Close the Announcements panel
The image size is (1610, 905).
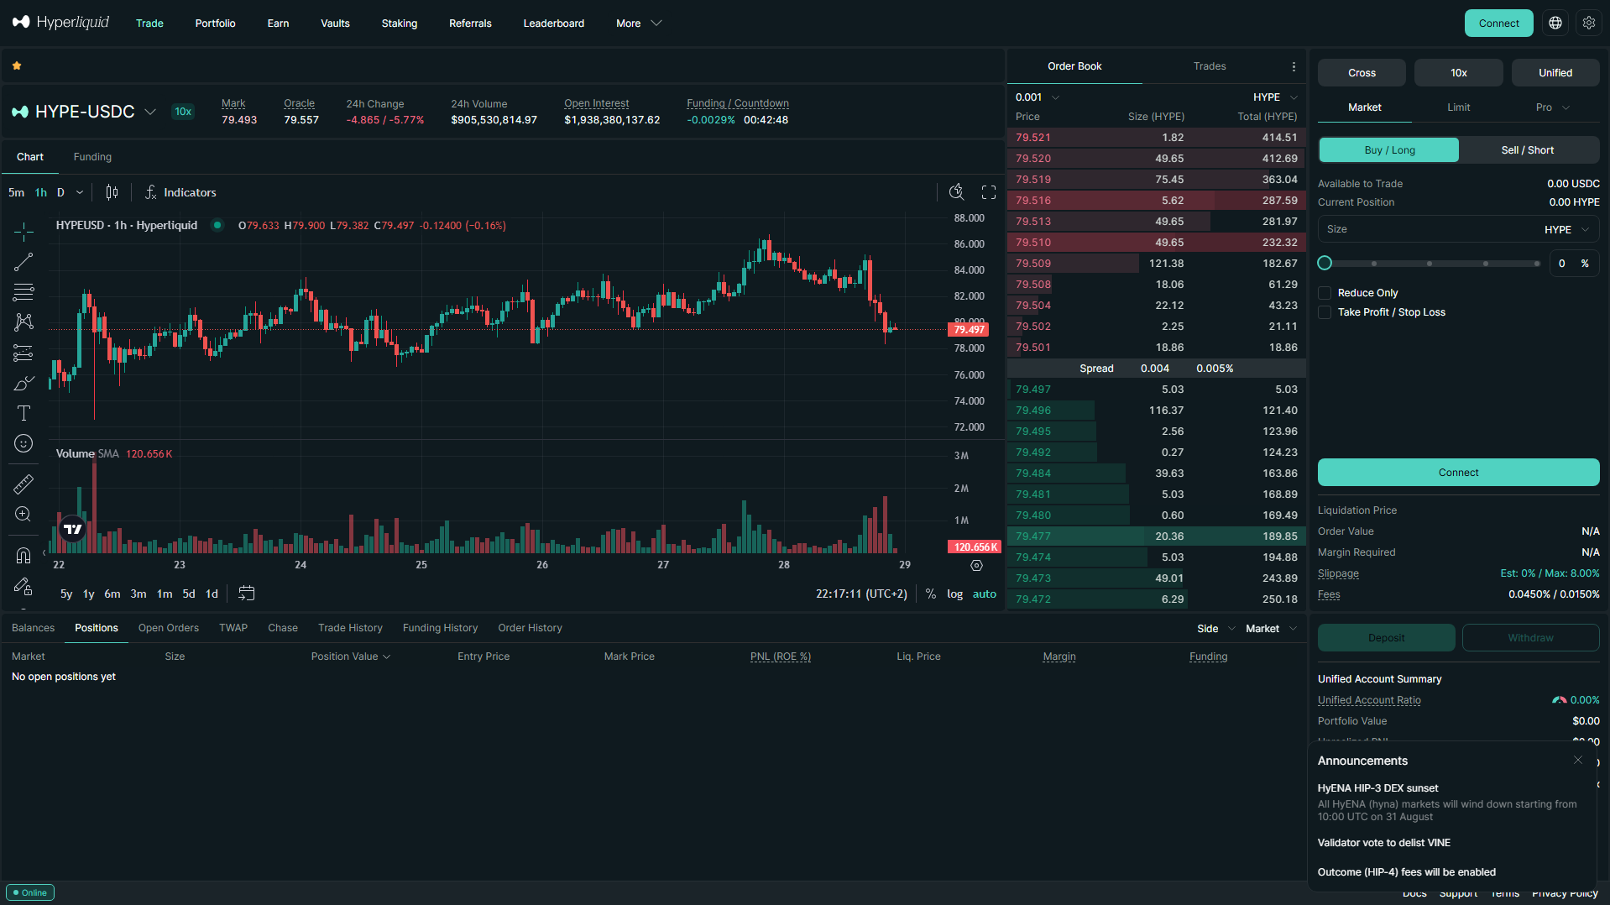click(1578, 760)
